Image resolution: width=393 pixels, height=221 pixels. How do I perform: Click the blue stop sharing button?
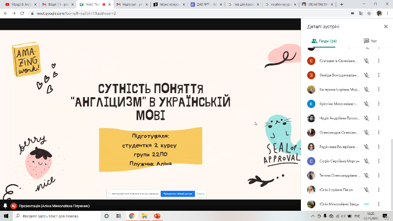[177, 194]
